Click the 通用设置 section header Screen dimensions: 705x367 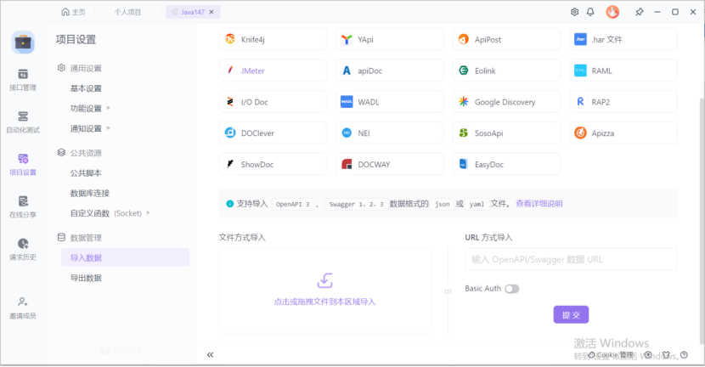(80, 68)
